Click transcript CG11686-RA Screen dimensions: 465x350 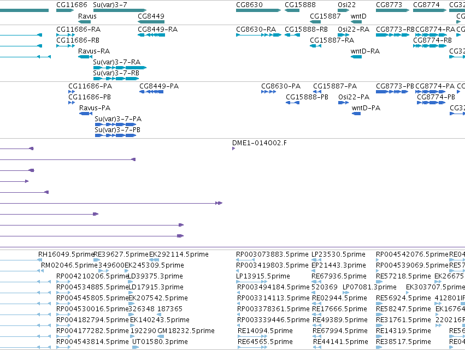click(x=79, y=29)
